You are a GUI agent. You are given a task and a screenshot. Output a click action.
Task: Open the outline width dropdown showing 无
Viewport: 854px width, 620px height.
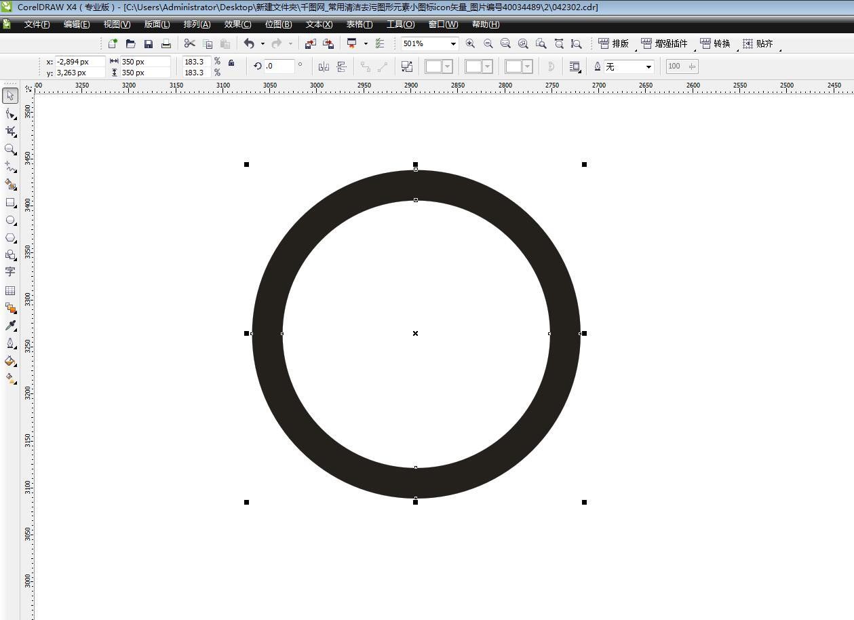click(x=648, y=66)
